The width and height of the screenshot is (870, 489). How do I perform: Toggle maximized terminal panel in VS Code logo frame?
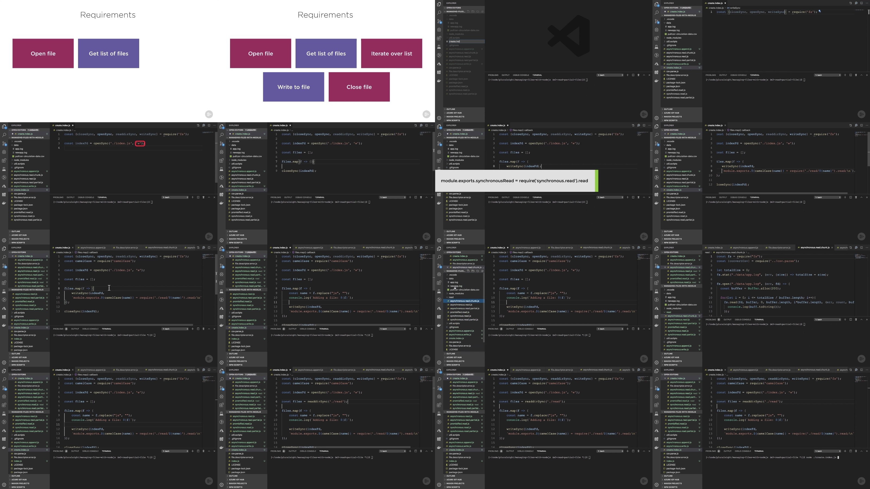[x=644, y=75]
